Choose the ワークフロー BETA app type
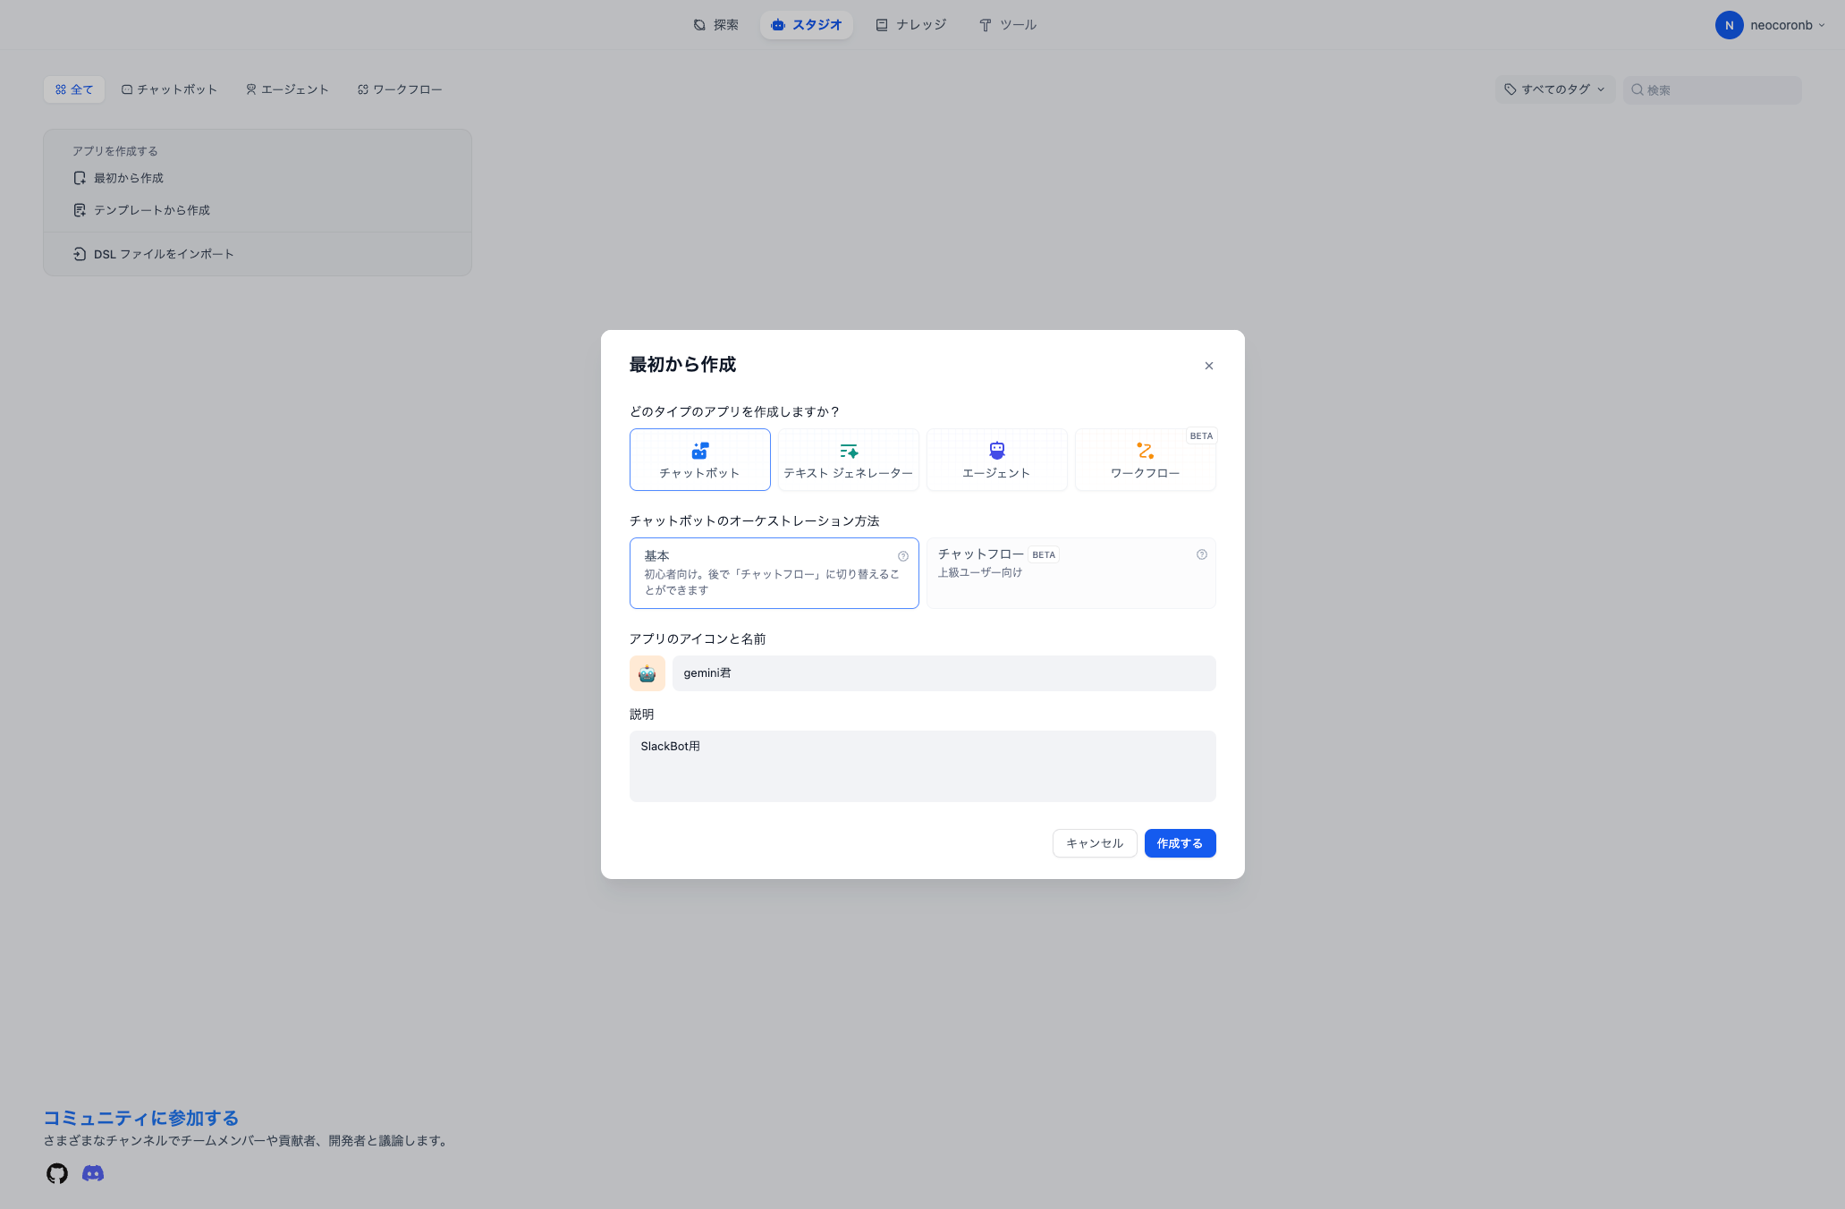1845x1209 pixels. coord(1145,460)
